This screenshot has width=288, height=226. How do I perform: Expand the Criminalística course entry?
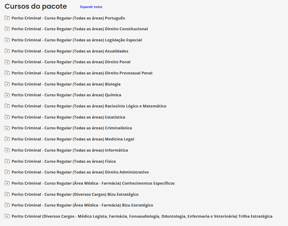pos(71,128)
